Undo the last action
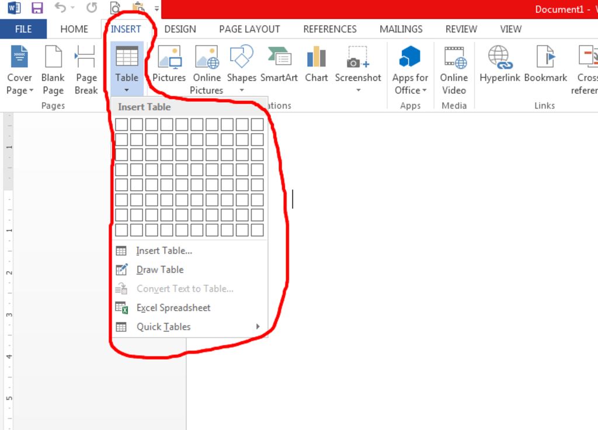 tap(60, 8)
